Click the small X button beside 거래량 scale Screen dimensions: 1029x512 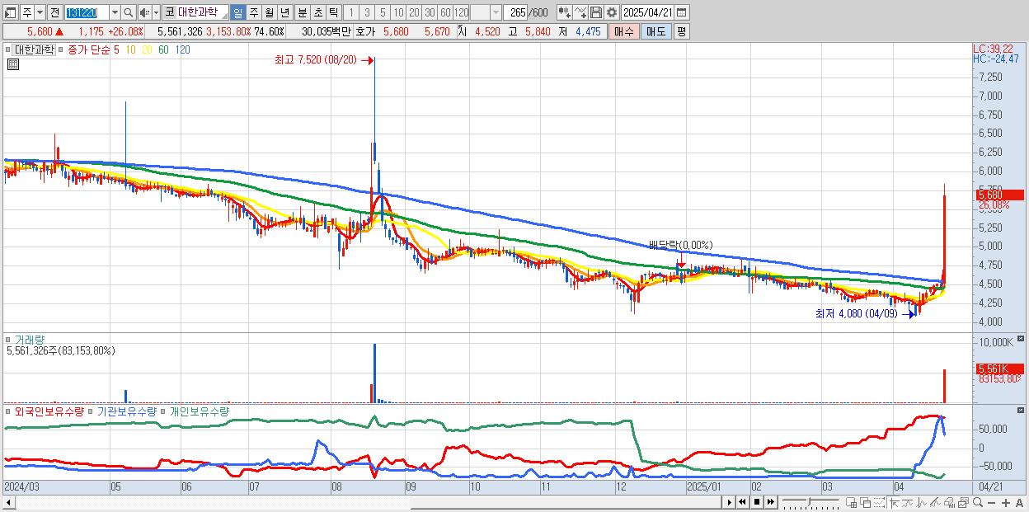(x=1022, y=338)
